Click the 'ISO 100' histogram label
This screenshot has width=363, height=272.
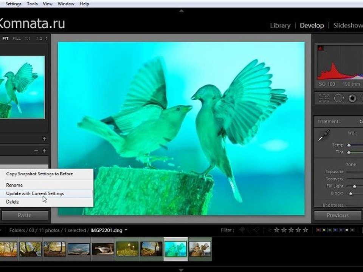pos(326,84)
